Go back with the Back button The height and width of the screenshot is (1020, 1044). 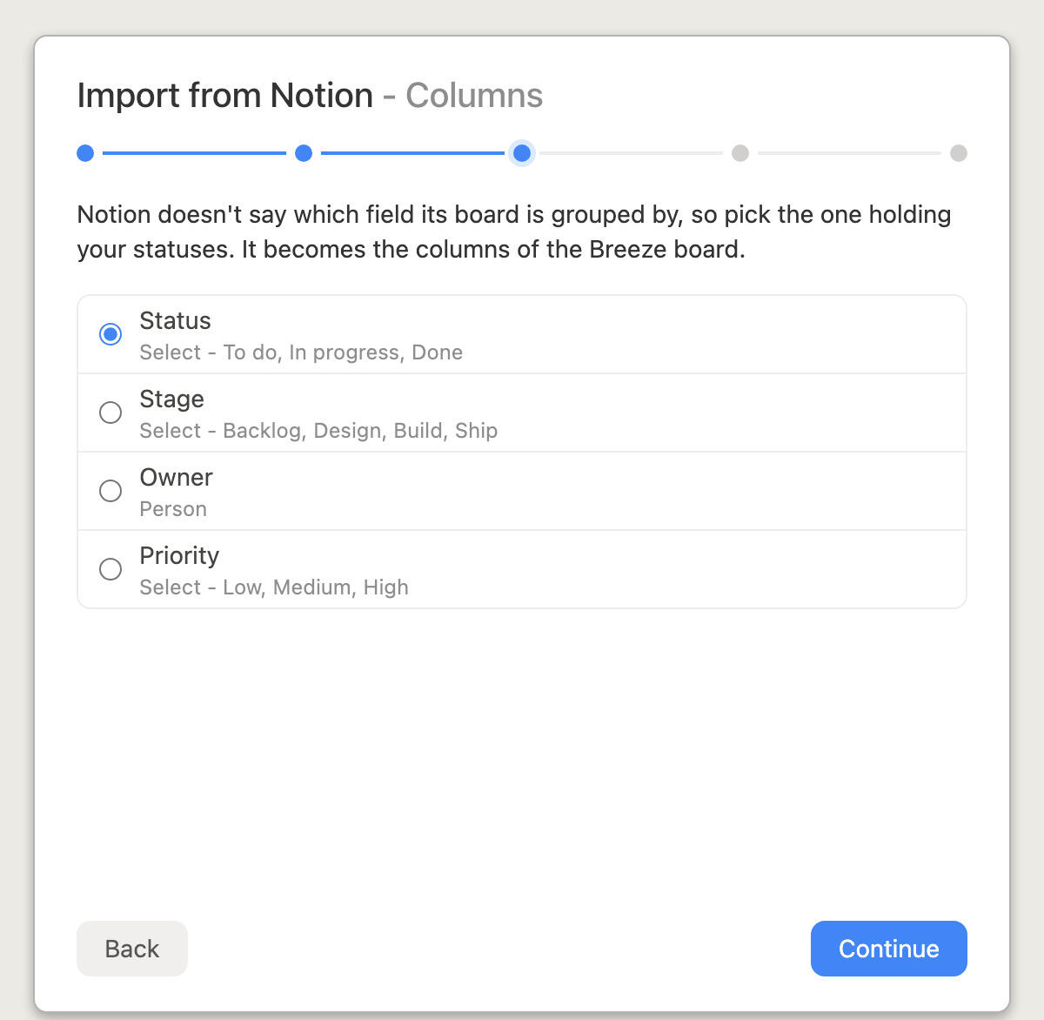point(132,949)
